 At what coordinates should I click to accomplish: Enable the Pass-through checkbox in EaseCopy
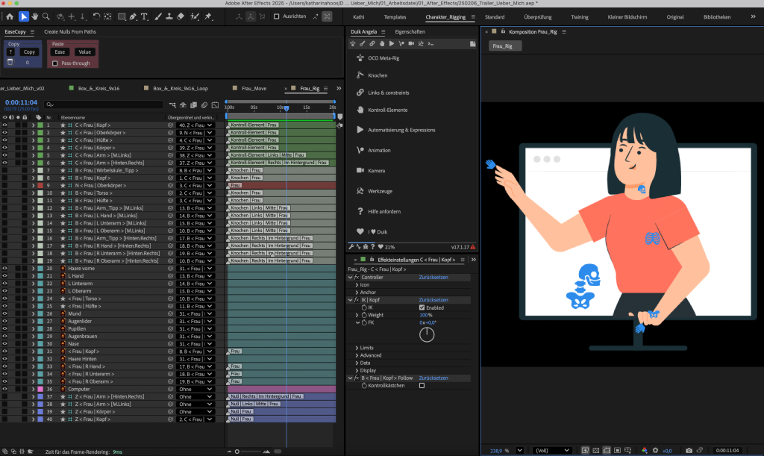(55, 63)
